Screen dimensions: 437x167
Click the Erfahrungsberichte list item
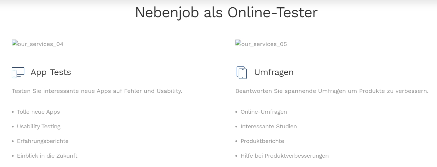pyautogui.click(x=43, y=141)
